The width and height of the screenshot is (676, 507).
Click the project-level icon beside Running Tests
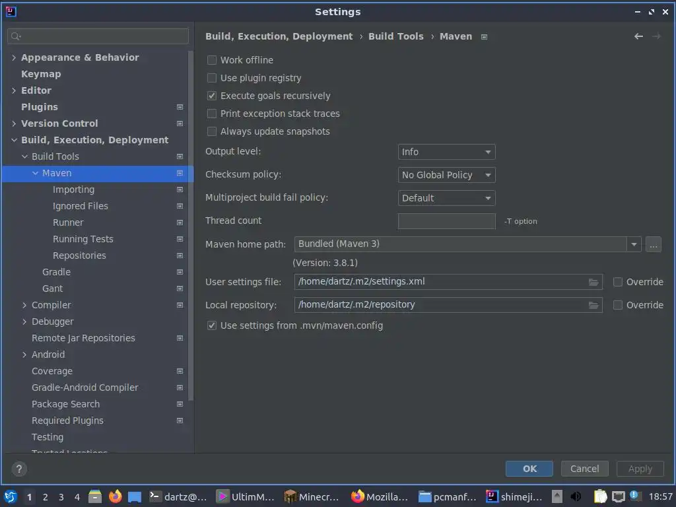pos(180,239)
